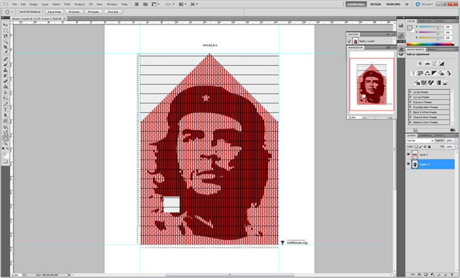This screenshot has width=460, height=278.
Task: Expand Channel Mixer Presets list
Action: 410,117
